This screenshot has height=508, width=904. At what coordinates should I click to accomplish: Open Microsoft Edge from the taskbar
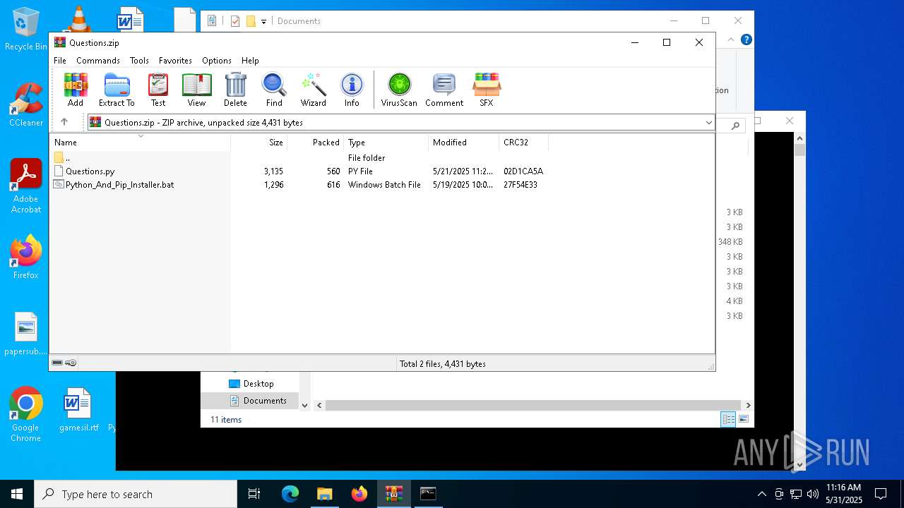coord(290,494)
